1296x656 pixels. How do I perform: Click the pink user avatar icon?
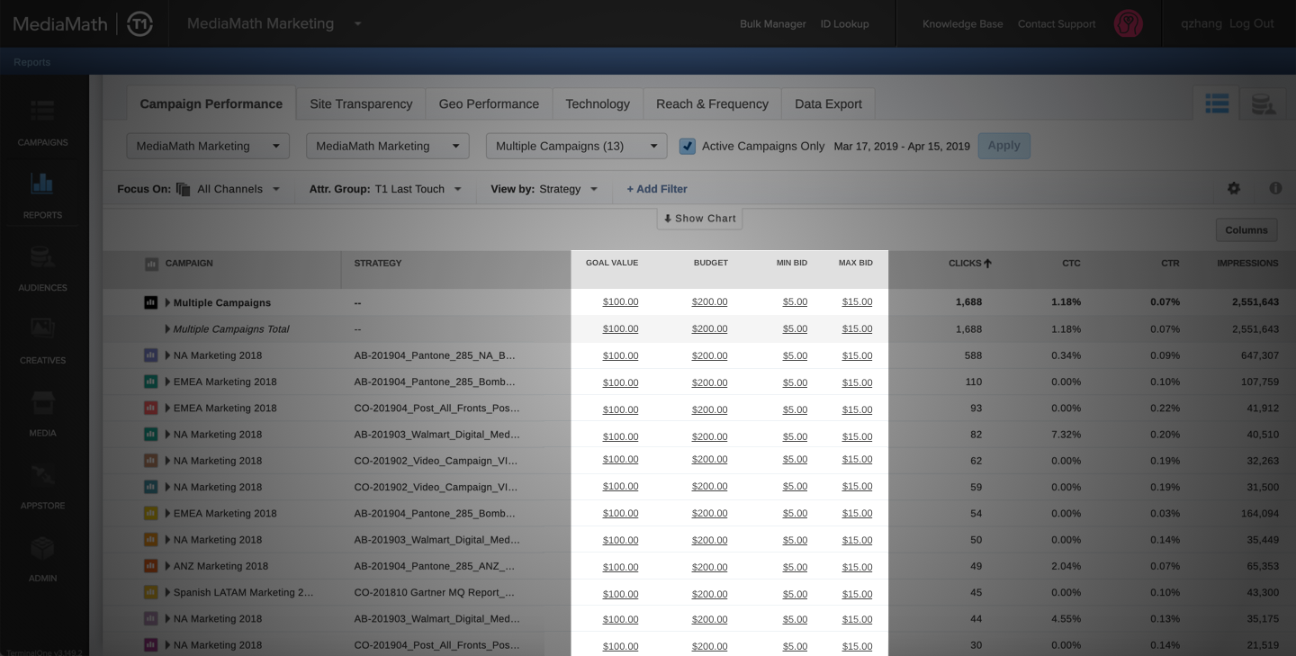pos(1129,23)
